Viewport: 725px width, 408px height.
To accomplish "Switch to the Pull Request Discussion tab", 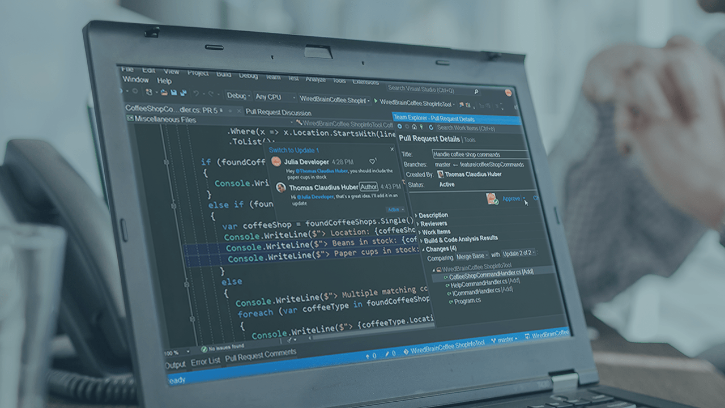I will (278, 112).
